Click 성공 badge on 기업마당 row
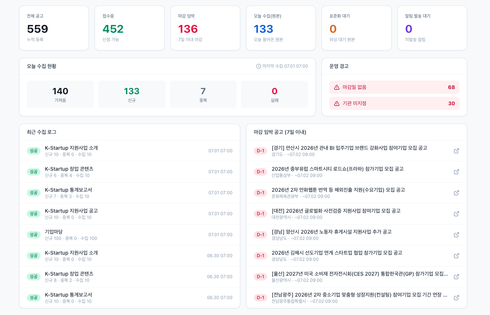The height and width of the screenshot is (315, 490). click(34, 235)
